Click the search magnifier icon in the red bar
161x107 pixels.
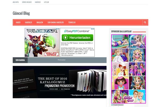[x=145, y=22]
